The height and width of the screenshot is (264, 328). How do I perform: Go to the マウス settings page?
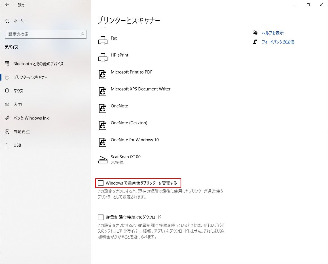pos(18,91)
